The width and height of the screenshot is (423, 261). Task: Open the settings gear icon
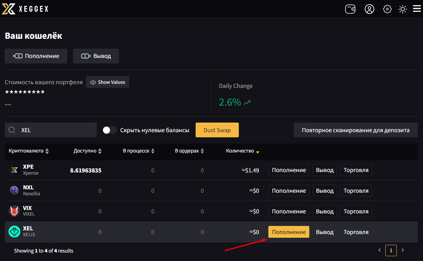387,9
